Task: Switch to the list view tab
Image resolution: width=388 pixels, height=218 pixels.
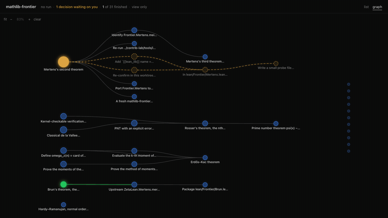Action: tap(366, 7)
